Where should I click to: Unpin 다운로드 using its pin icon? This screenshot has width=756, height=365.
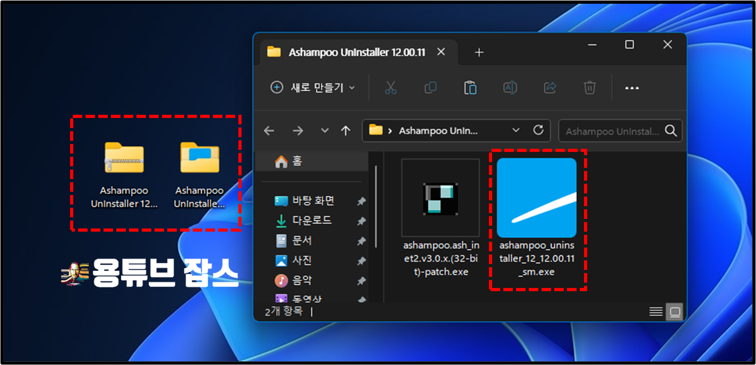click(x=361, y=221)
